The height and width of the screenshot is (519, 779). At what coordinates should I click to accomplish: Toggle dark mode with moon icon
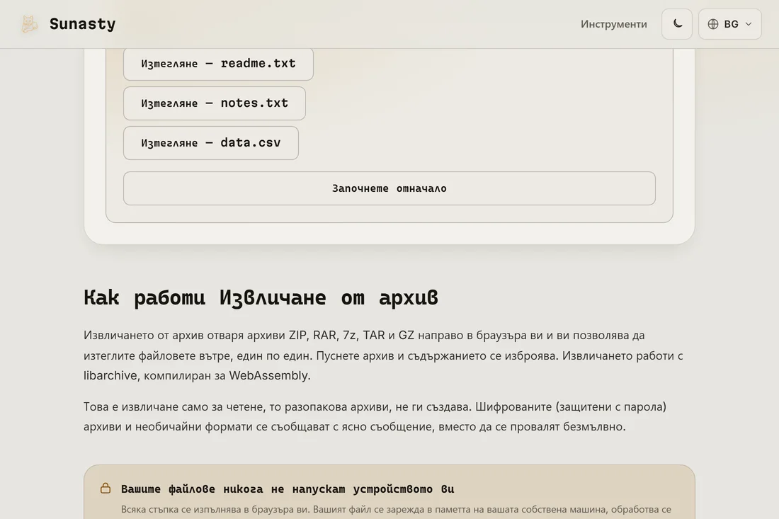[676, 24]
